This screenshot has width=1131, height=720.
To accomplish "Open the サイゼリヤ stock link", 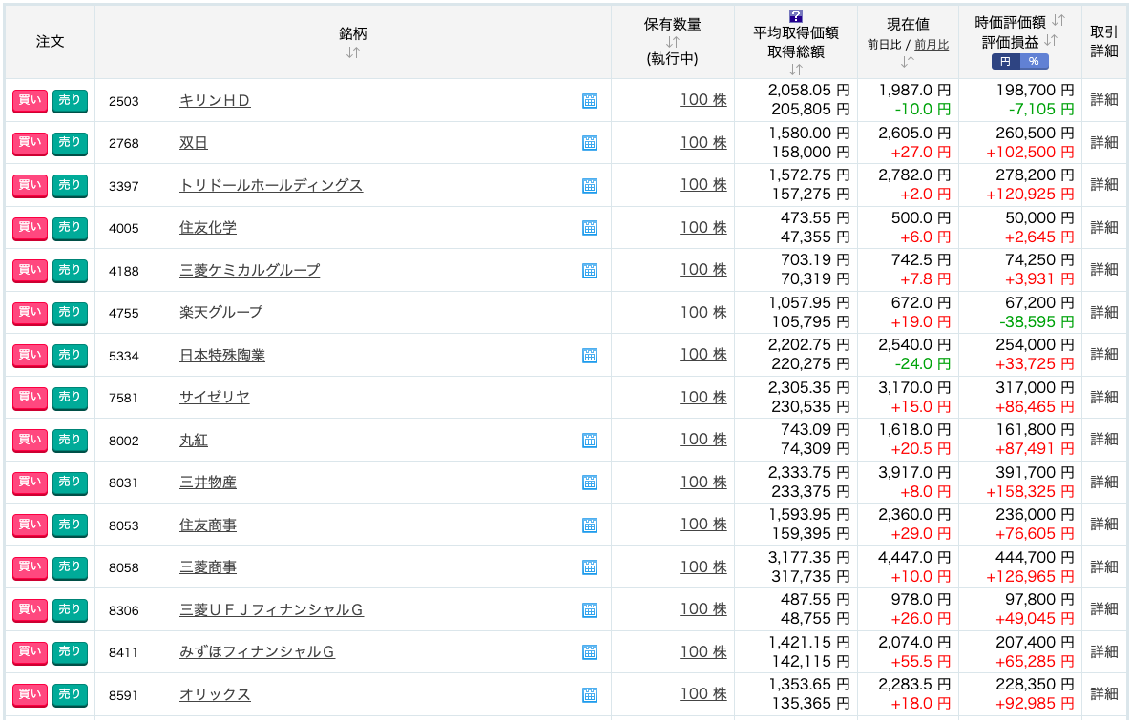I will (x=214, y=398).
